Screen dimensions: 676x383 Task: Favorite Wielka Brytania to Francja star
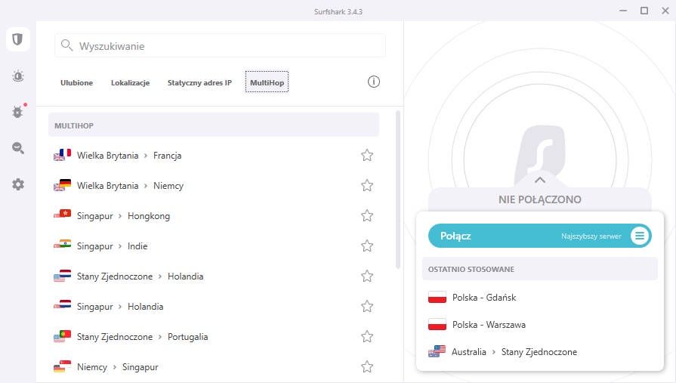367,156
